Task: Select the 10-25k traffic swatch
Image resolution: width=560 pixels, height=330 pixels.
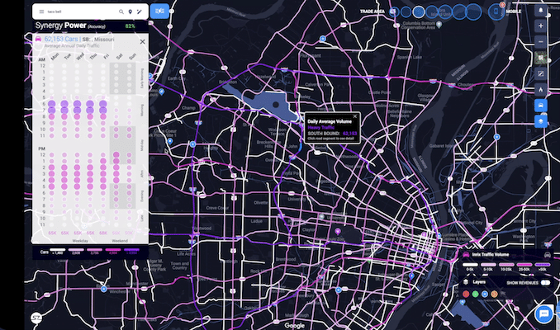Action: point(506,265)
